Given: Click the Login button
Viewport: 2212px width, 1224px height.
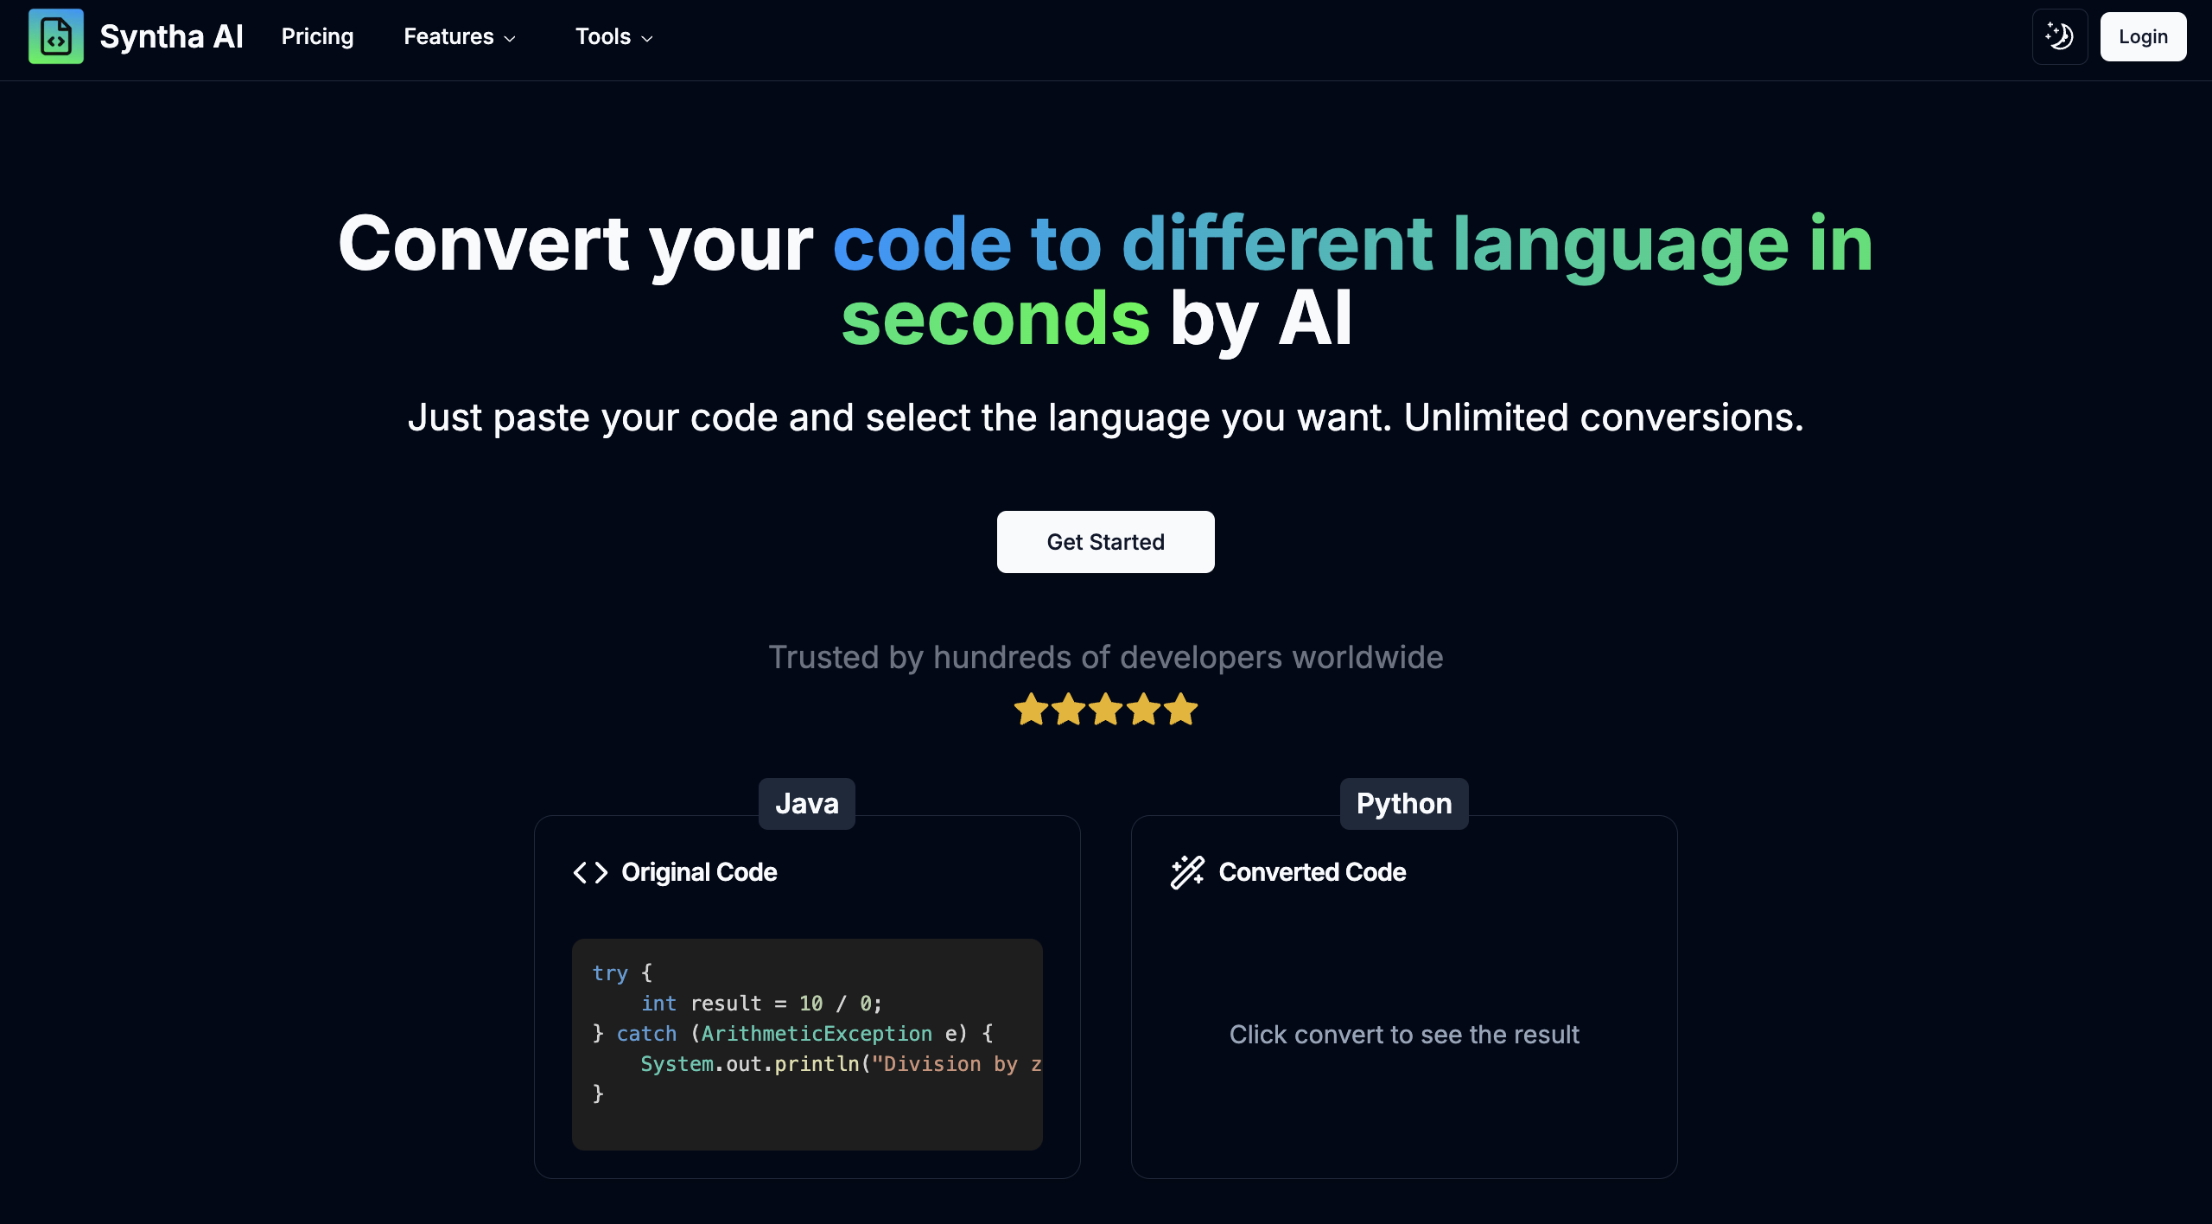Looking at the screenshot, I should pyautogui.click(x=2143, y=36).
